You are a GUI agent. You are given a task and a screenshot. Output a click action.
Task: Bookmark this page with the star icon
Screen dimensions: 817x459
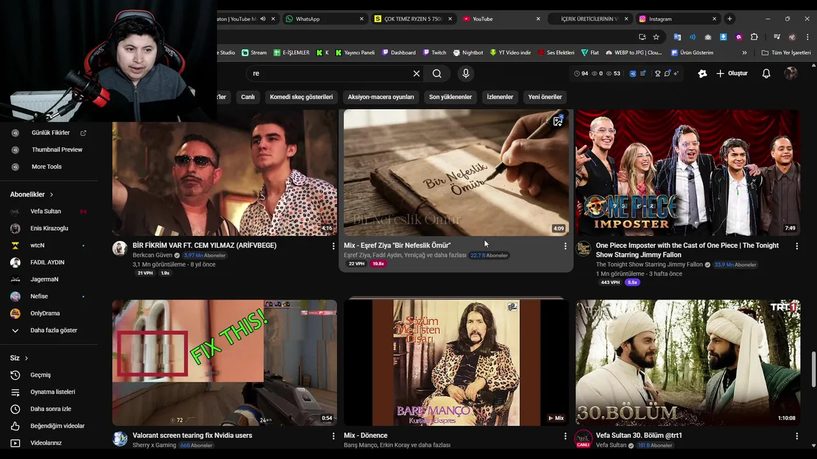pyautogui.click(x=656, y=37)
